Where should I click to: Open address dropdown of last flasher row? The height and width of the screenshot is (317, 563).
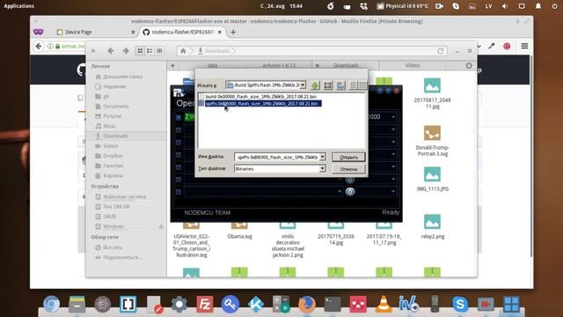click(x=393, y=192)
